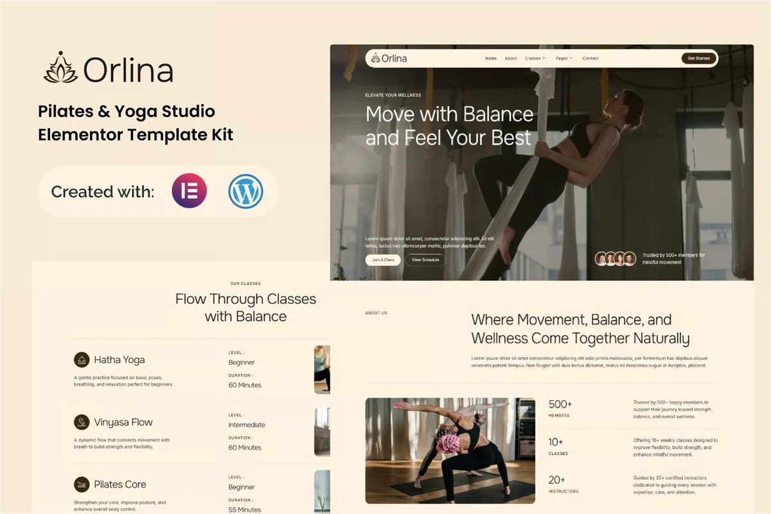Expand the Pages dropdown in the navbar

(564, 58)
